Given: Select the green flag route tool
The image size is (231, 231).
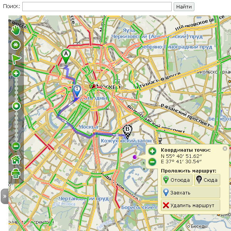Looking at the screenshot, I should pyautogui.click(x=16, y=59).
